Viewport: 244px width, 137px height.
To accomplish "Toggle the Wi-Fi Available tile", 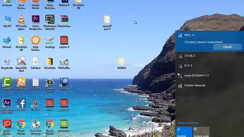I will [184, 132].
